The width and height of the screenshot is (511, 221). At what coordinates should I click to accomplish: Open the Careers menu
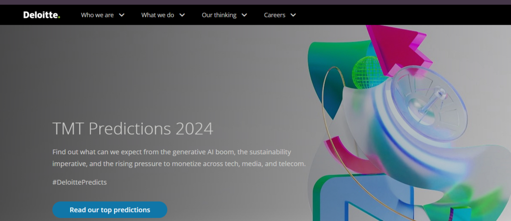[274, 15]
